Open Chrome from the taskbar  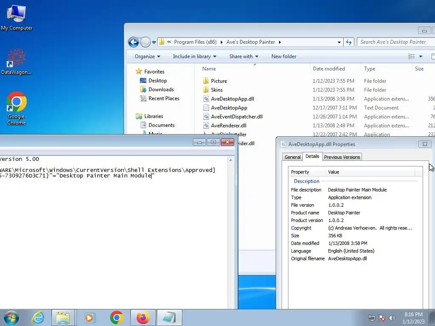[116, 318]
